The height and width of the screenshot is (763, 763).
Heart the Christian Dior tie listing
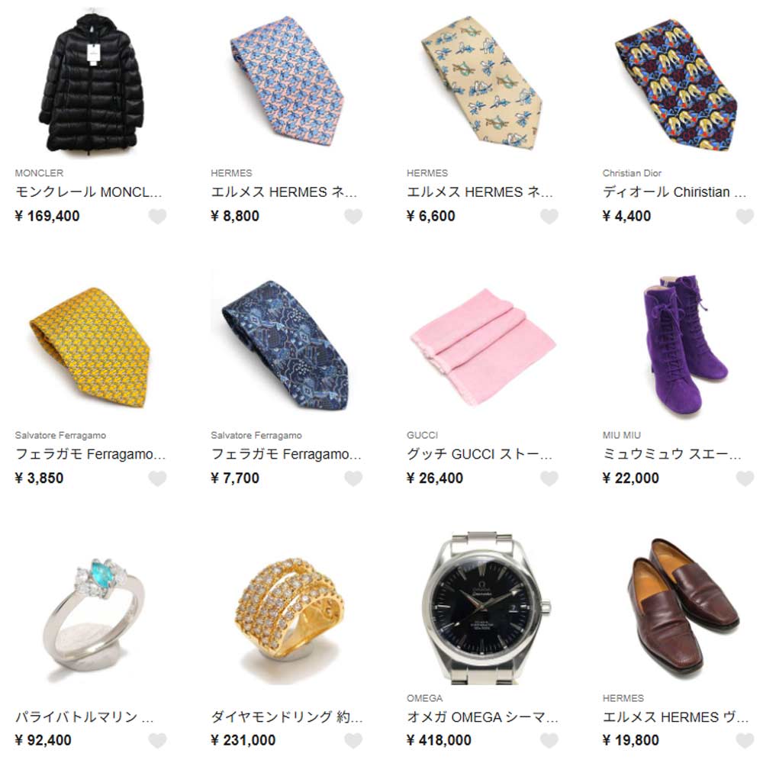tap(745, 216)
